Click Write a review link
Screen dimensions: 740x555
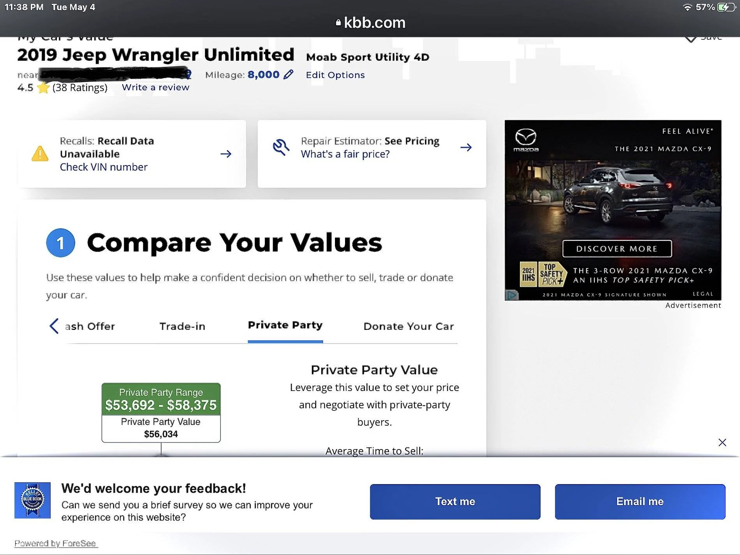(155, 87)
